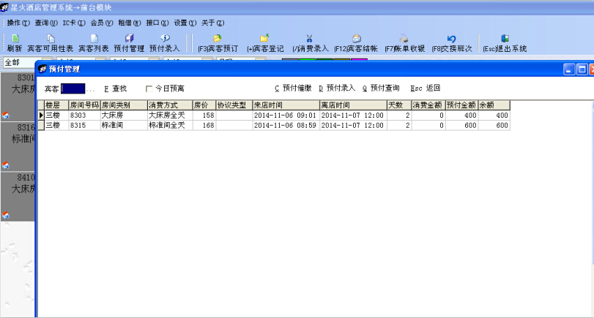
Task: Open 宾客预订 (F3) reservation icon
Action: click(218, 42)
